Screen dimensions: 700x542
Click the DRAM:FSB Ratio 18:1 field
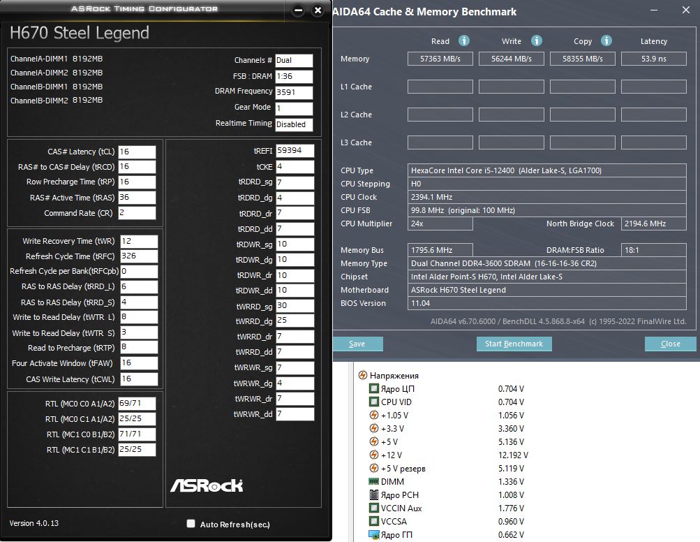point(653,250)
